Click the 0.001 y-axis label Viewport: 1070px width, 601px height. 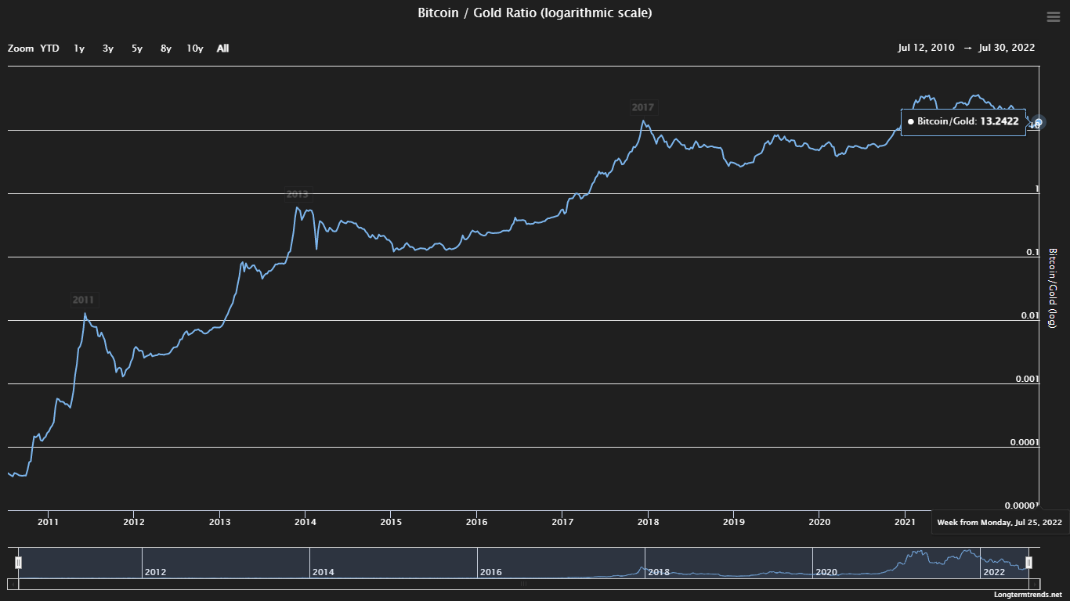(x=1026, y=379)
